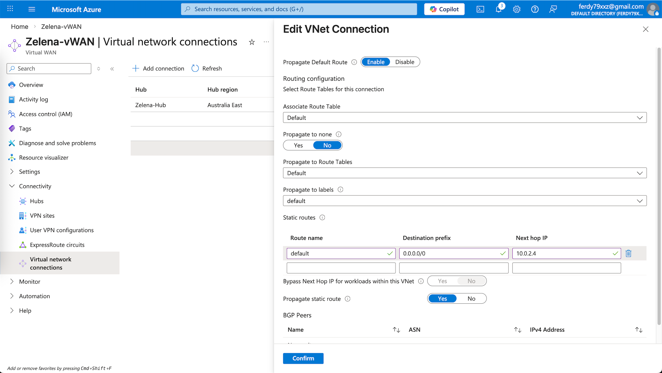Click Add connection button

158,68
